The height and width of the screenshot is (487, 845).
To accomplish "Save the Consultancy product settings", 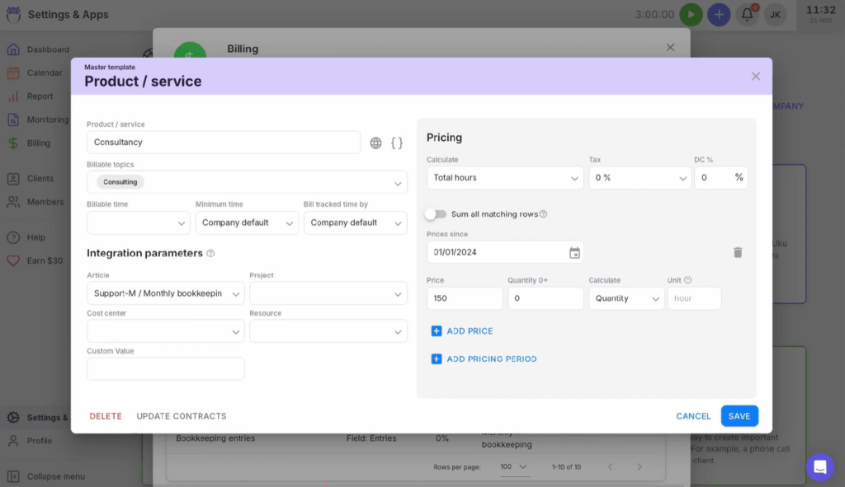I will coord(739,415).
